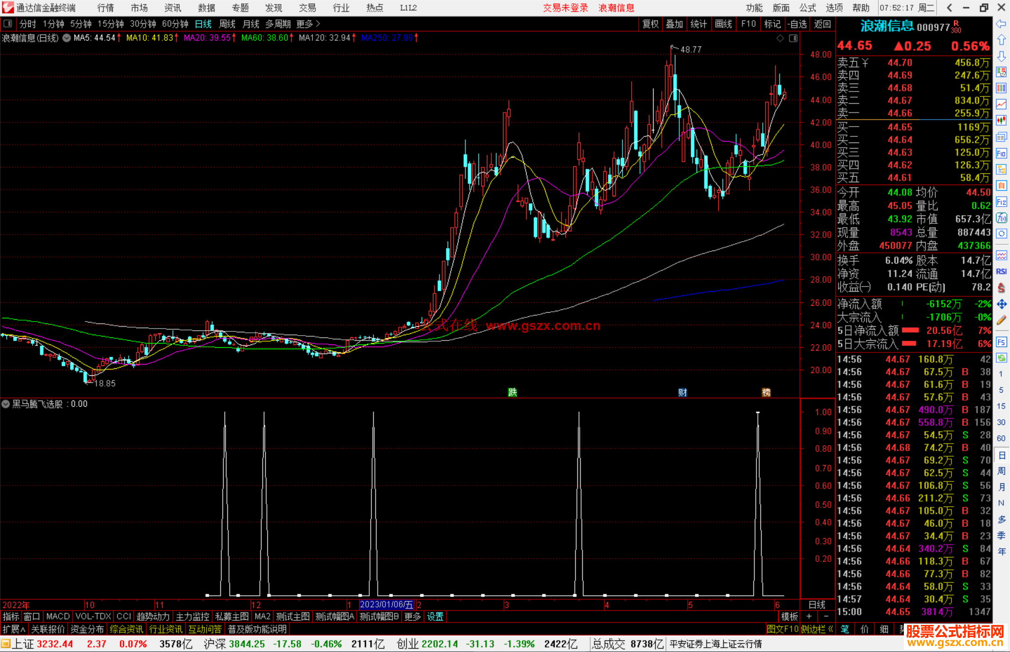Click the move crosshair arrows sidebar icon
Screen dimensions: 1010x652
point(1001,304)
